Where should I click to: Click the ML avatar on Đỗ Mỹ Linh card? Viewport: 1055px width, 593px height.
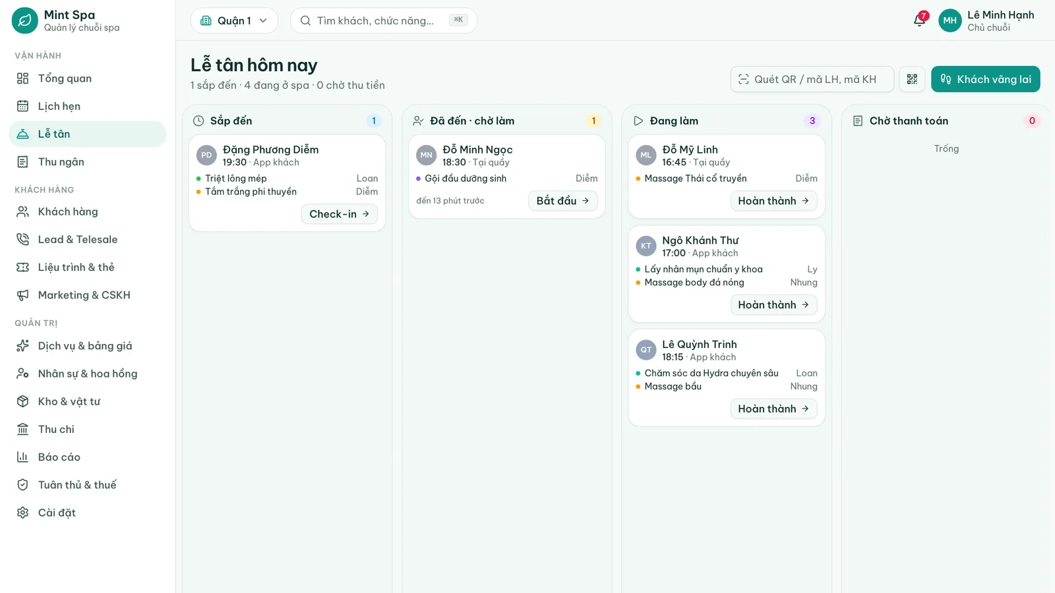click(646, 155)
